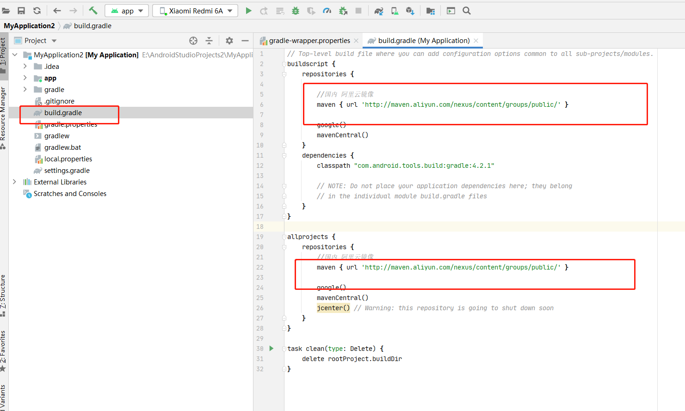Expand the .idea folder
Screen dimensions: 685x411
coord(25,67)
